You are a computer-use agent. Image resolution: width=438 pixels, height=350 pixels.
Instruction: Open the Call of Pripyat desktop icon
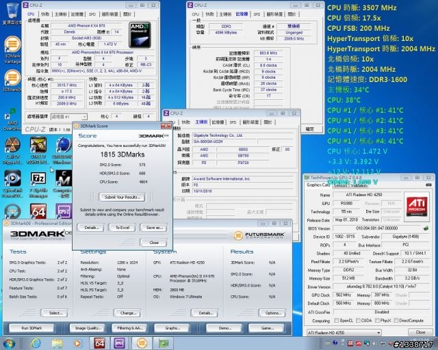click(12, 150)
